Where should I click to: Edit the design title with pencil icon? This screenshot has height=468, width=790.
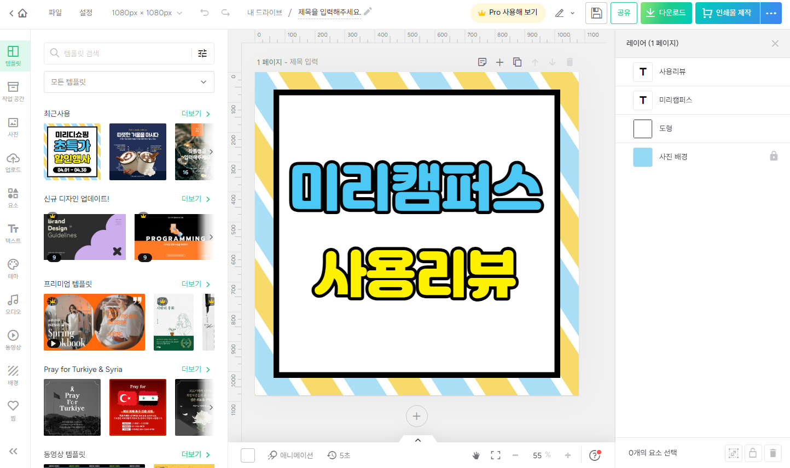pos(368,11)
